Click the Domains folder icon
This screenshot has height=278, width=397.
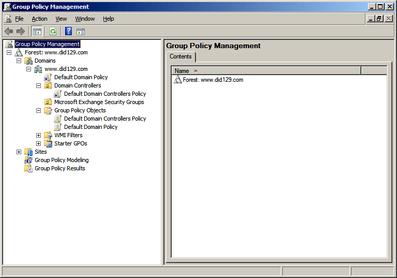pos(28,61)
